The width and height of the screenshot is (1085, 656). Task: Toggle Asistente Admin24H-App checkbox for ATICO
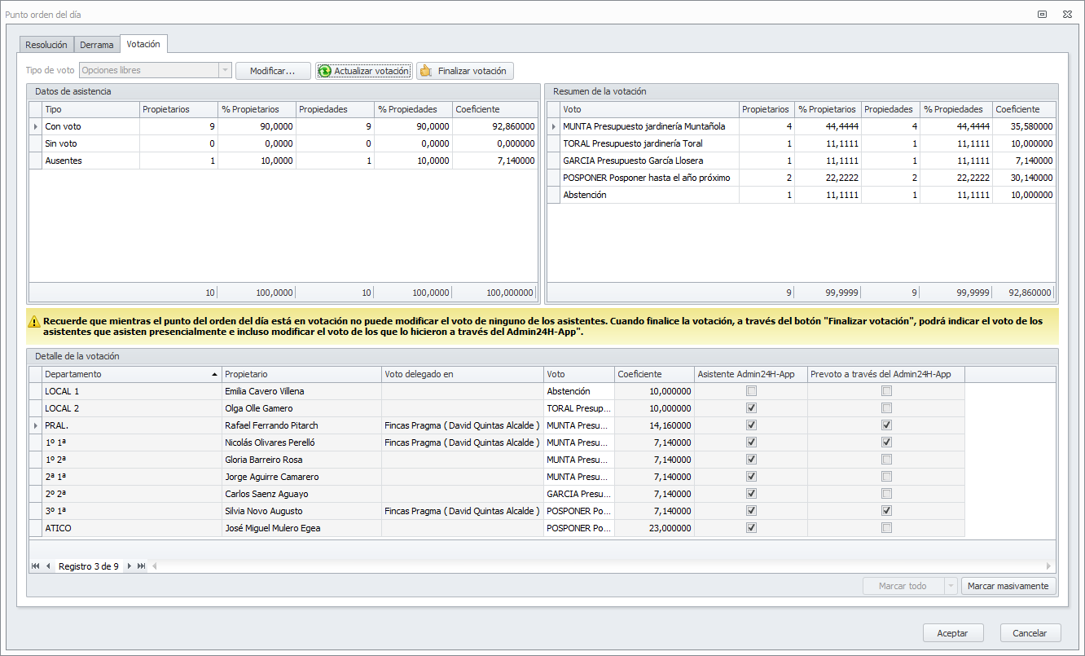coord(751,528)
